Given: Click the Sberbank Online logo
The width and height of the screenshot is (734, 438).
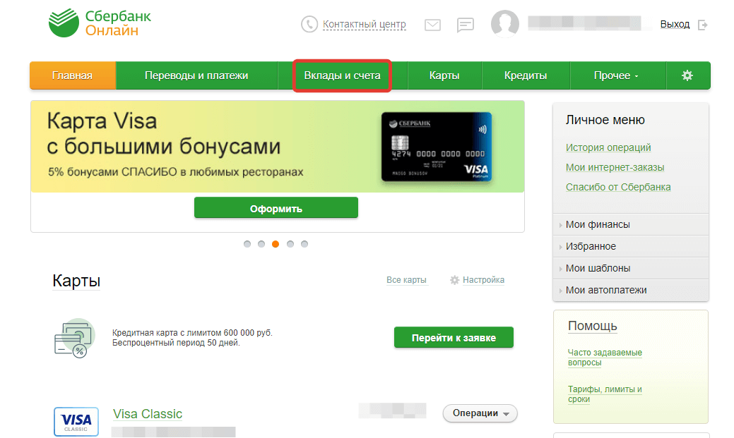Looking at the screenshot, I should pos(100,23).
